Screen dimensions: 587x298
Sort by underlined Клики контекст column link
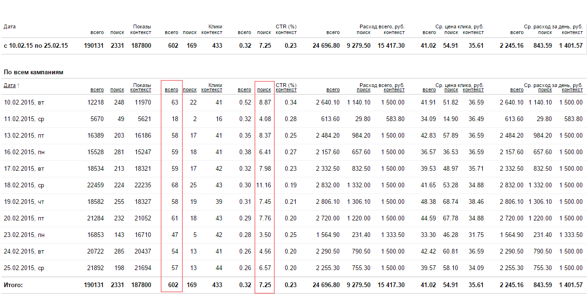coord(212,90)
